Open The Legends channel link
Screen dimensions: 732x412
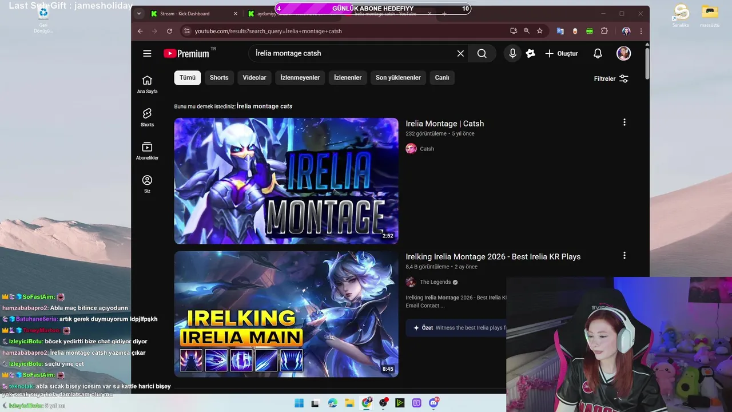(435, 282)
